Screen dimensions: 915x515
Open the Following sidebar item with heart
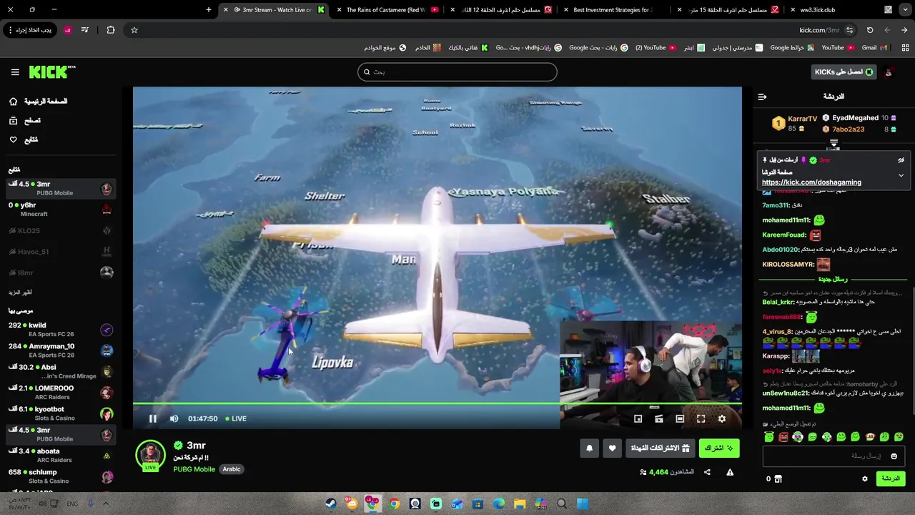[24, 139]
